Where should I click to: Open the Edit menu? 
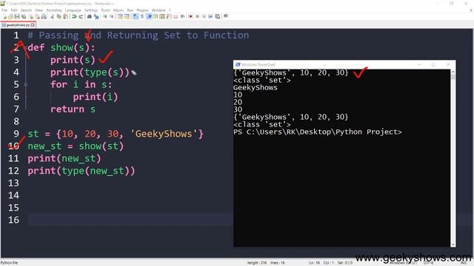pos(14,10)
